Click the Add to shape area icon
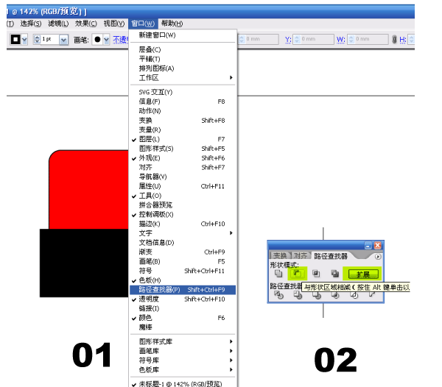Screen dimensions: 442x387 pos(278,273)
